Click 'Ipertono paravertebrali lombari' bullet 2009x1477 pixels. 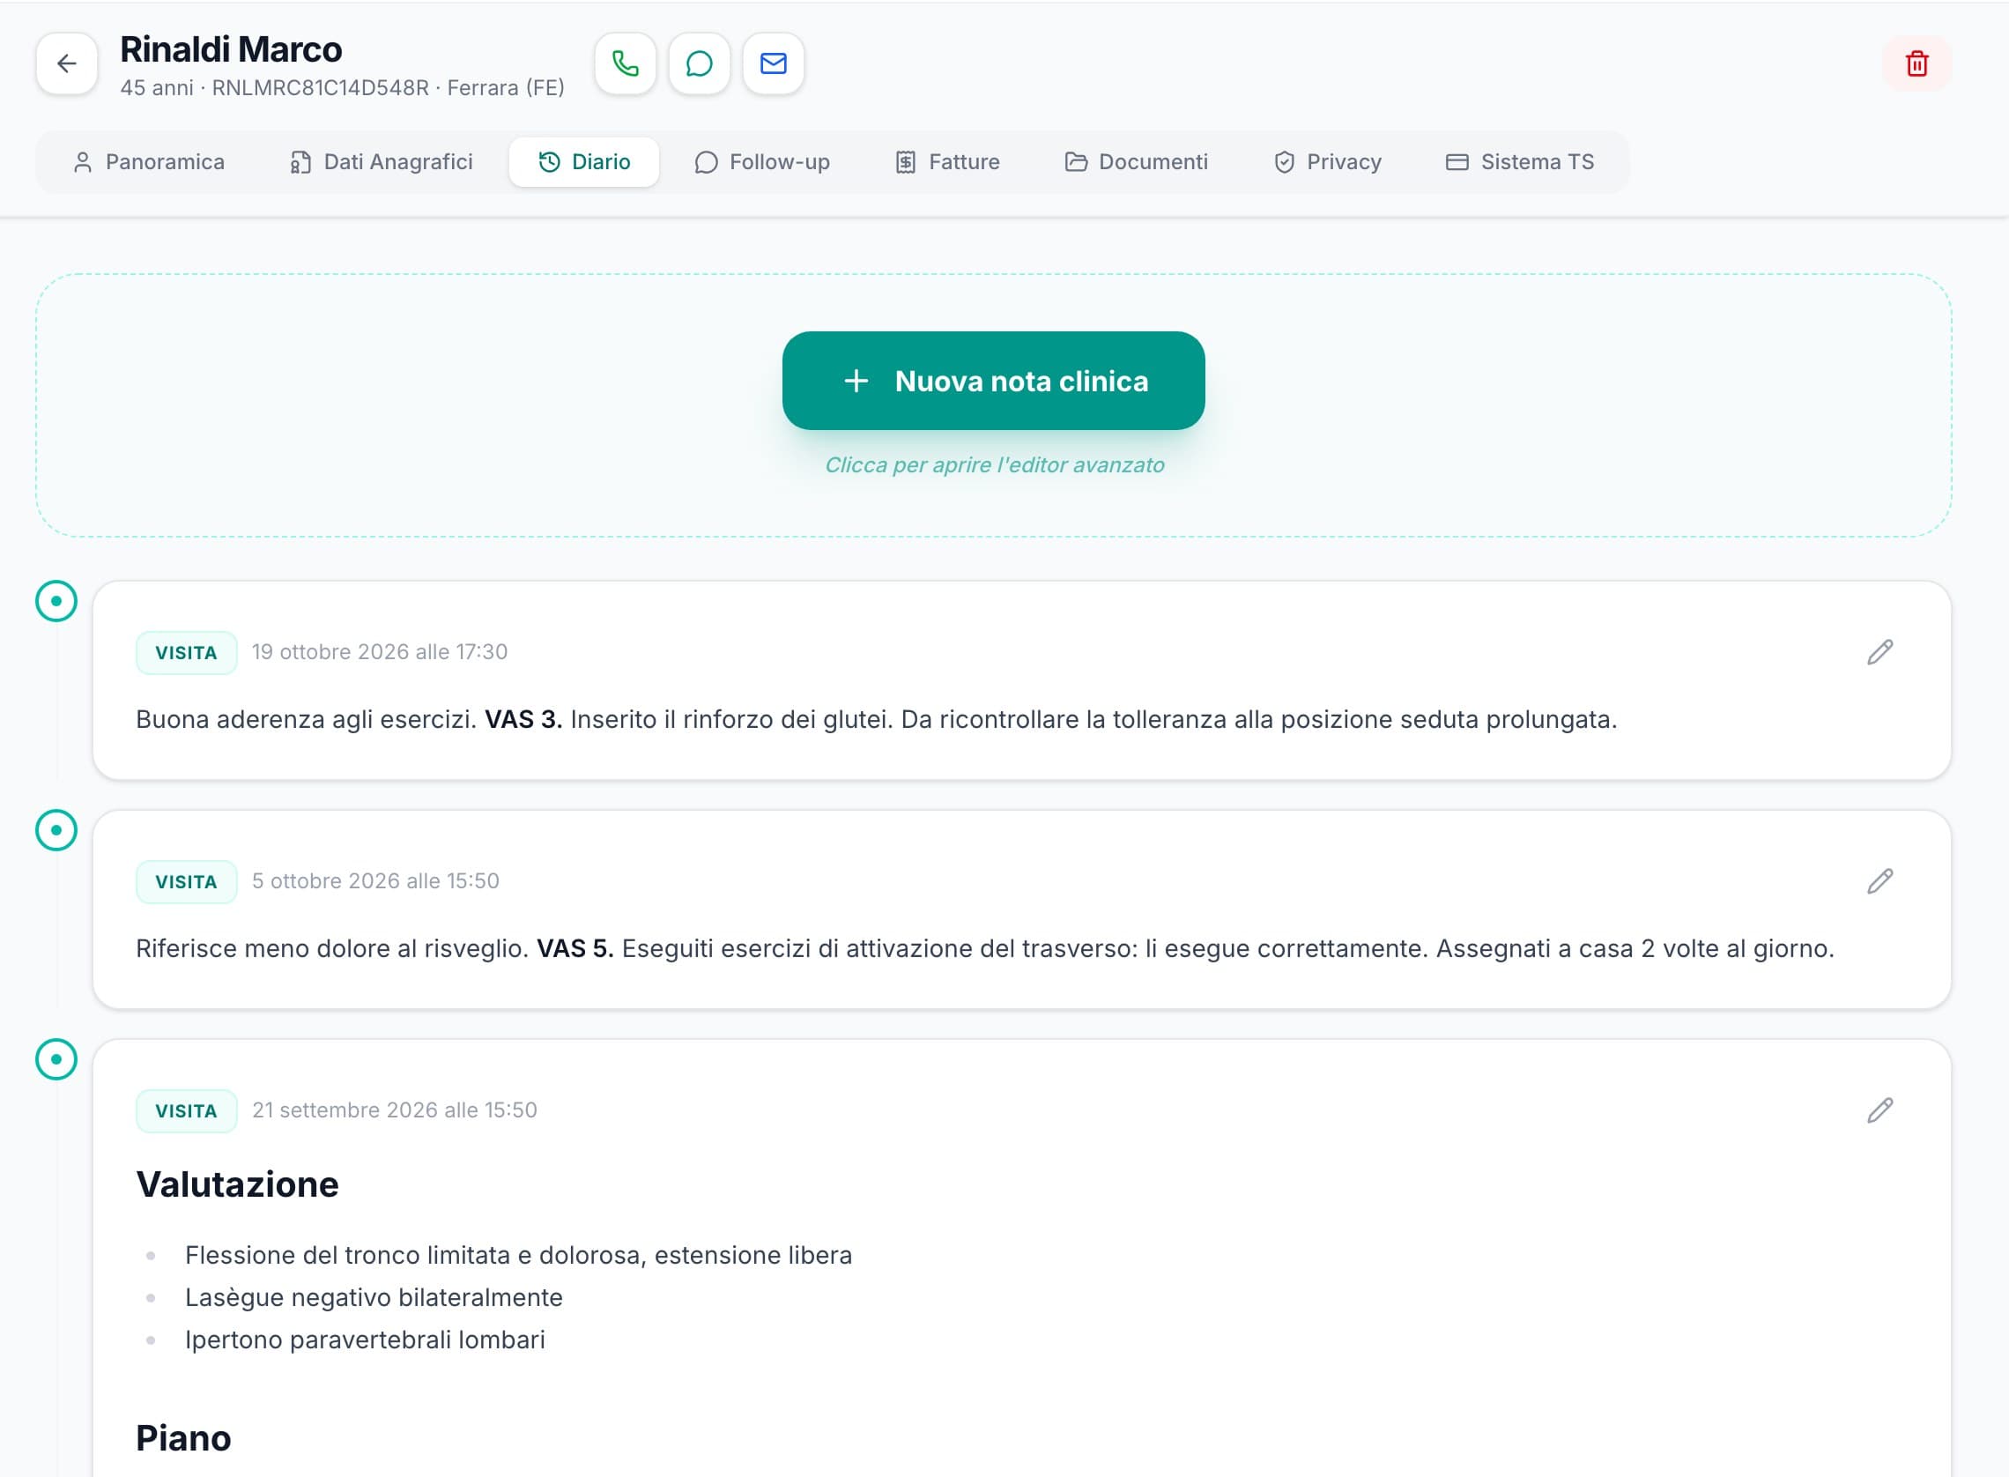click(365, 1340)
